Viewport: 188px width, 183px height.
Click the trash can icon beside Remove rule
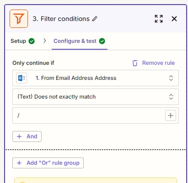135,63
